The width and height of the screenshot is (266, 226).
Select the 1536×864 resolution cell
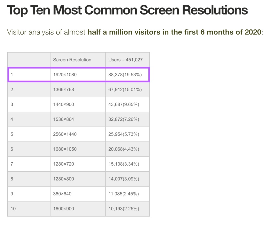click(x=64, y=119)
